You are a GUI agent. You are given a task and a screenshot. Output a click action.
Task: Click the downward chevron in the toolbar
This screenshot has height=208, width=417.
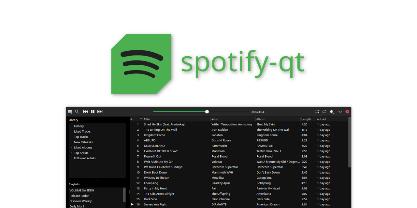(340, 111)
